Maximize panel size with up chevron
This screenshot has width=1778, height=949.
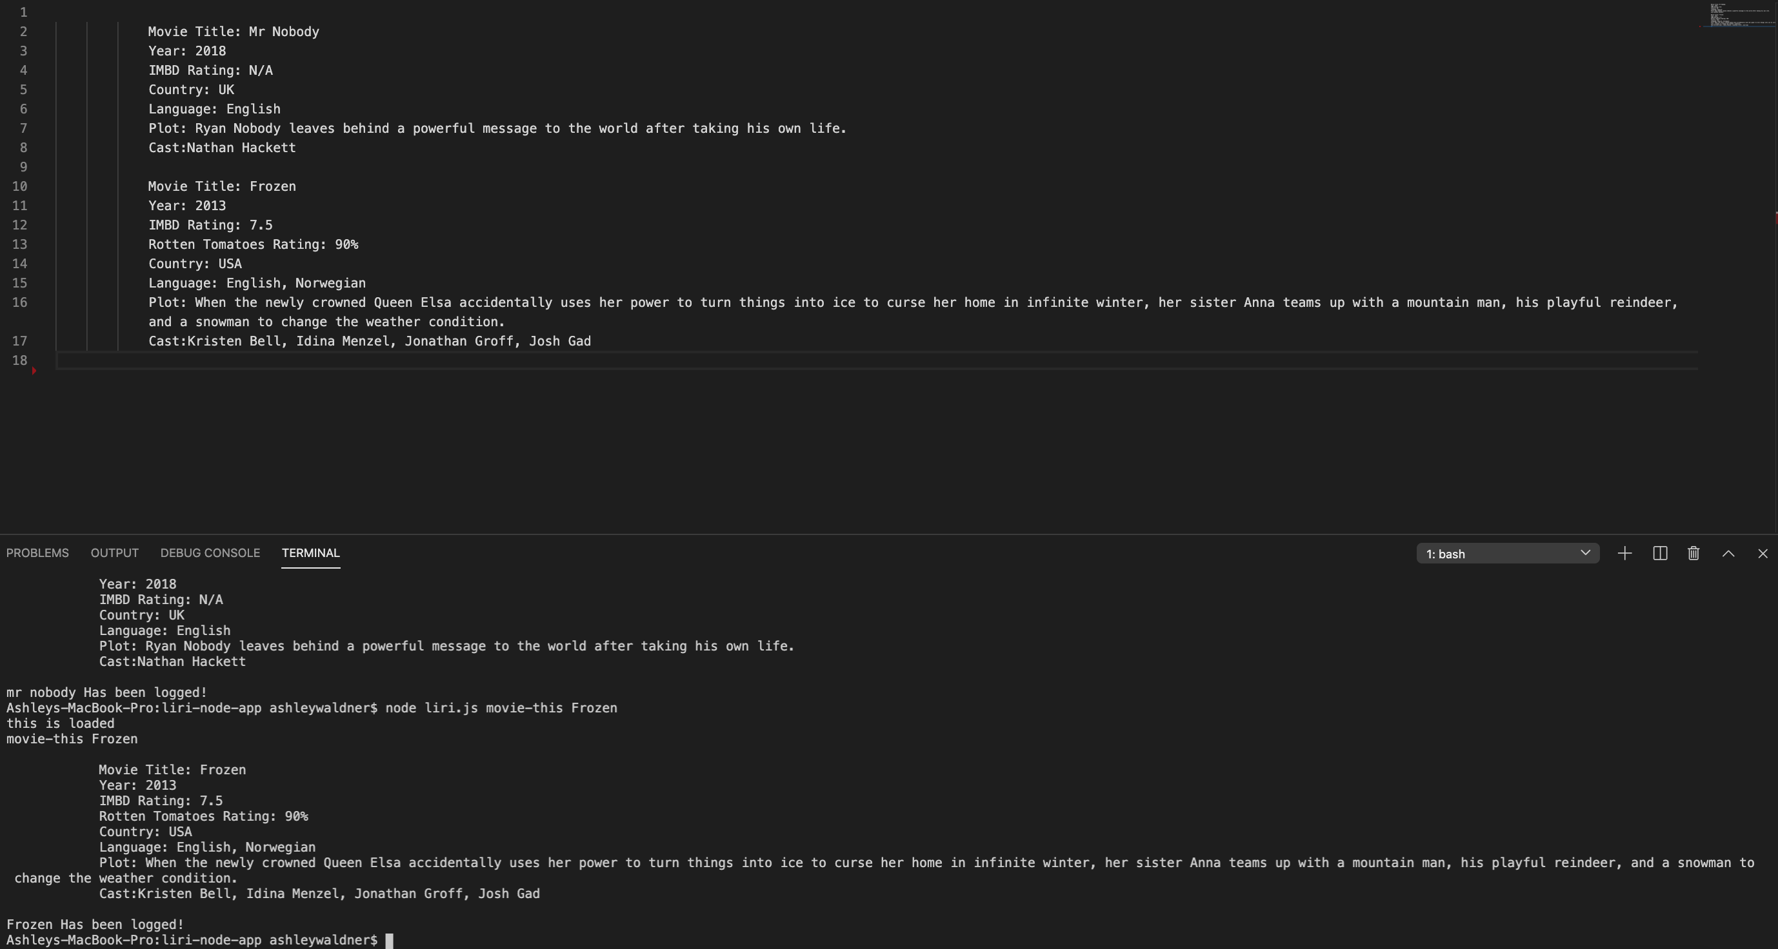point(1728,554)
